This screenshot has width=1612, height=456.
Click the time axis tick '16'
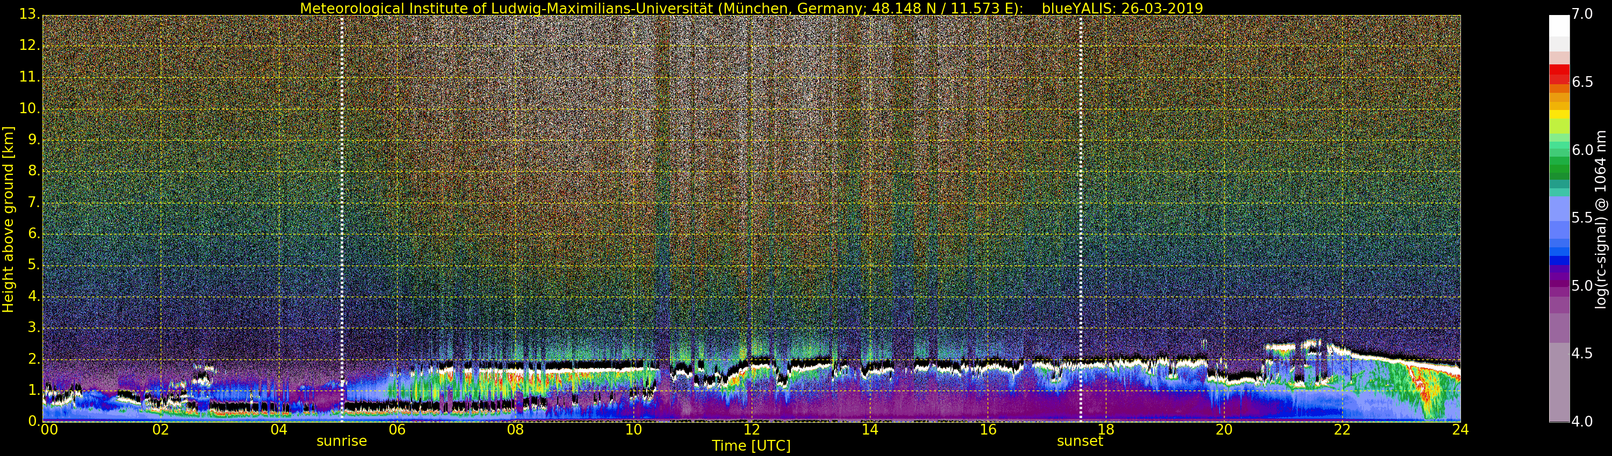click(988, 429)
